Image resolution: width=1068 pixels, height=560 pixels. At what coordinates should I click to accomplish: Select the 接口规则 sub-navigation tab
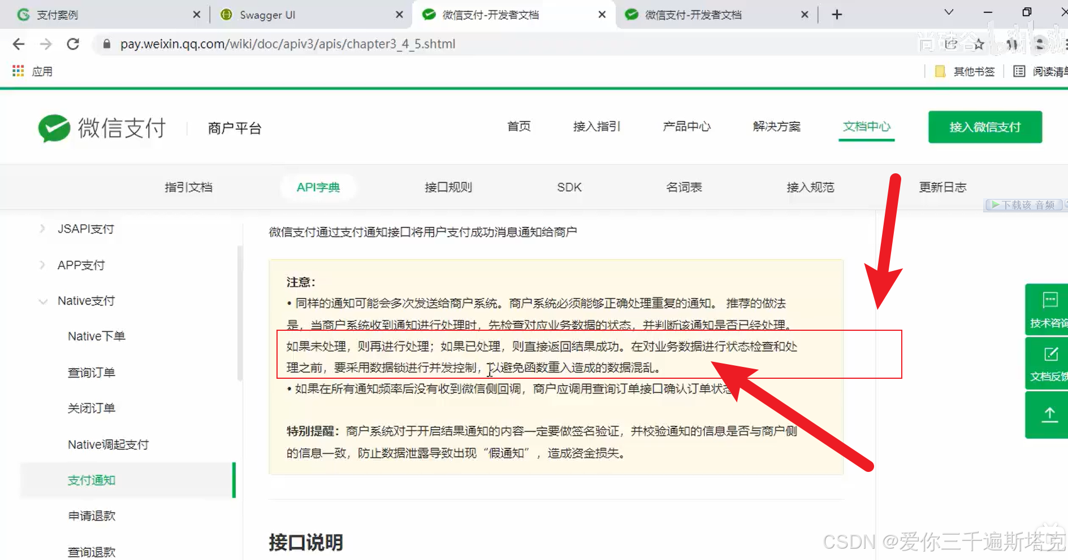(x=448, y=187)
